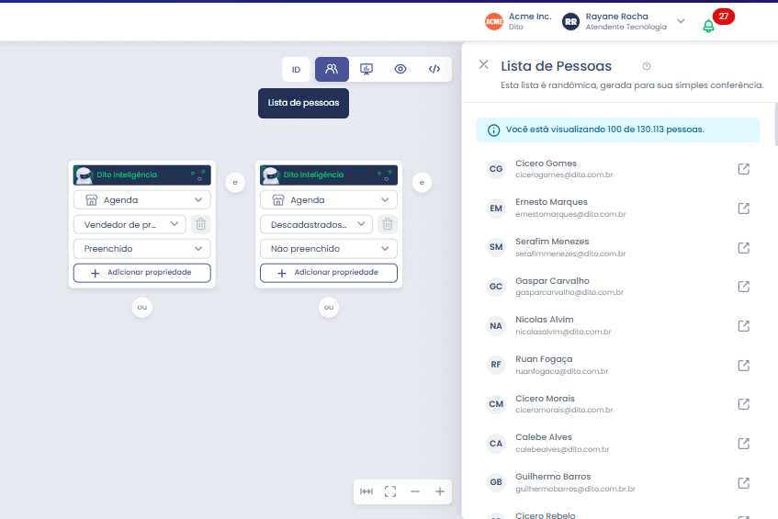The width and height of the screenshot is (778, 519).
Task: Select the email ruanfogaca@dito.com.br
Action: pos(561,371)
